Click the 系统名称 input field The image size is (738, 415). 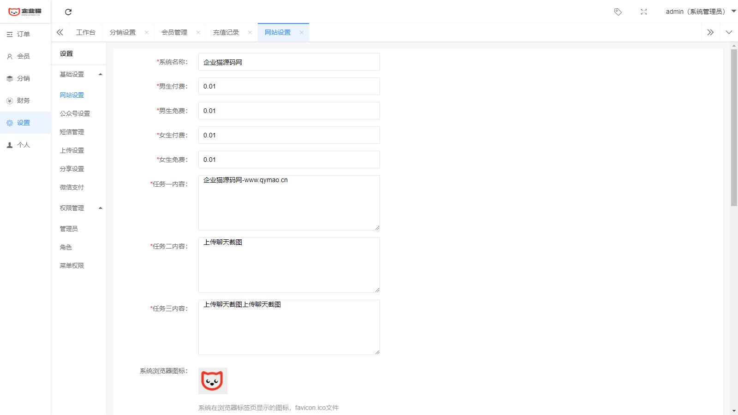(x=289, y=62)
